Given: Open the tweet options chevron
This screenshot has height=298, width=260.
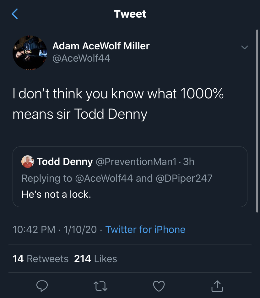Looking at the screenshot, I should tap(244, 47).
